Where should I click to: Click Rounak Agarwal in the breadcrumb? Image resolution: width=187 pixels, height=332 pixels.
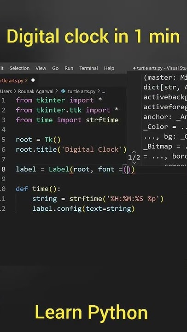pyautogui.click(x=36, y=91)
